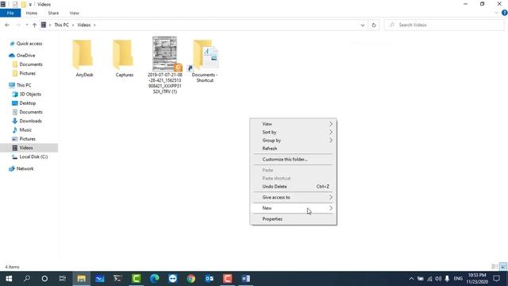
Task: Open the Documents - Shortcut item
Action: [x=205, y=60]
